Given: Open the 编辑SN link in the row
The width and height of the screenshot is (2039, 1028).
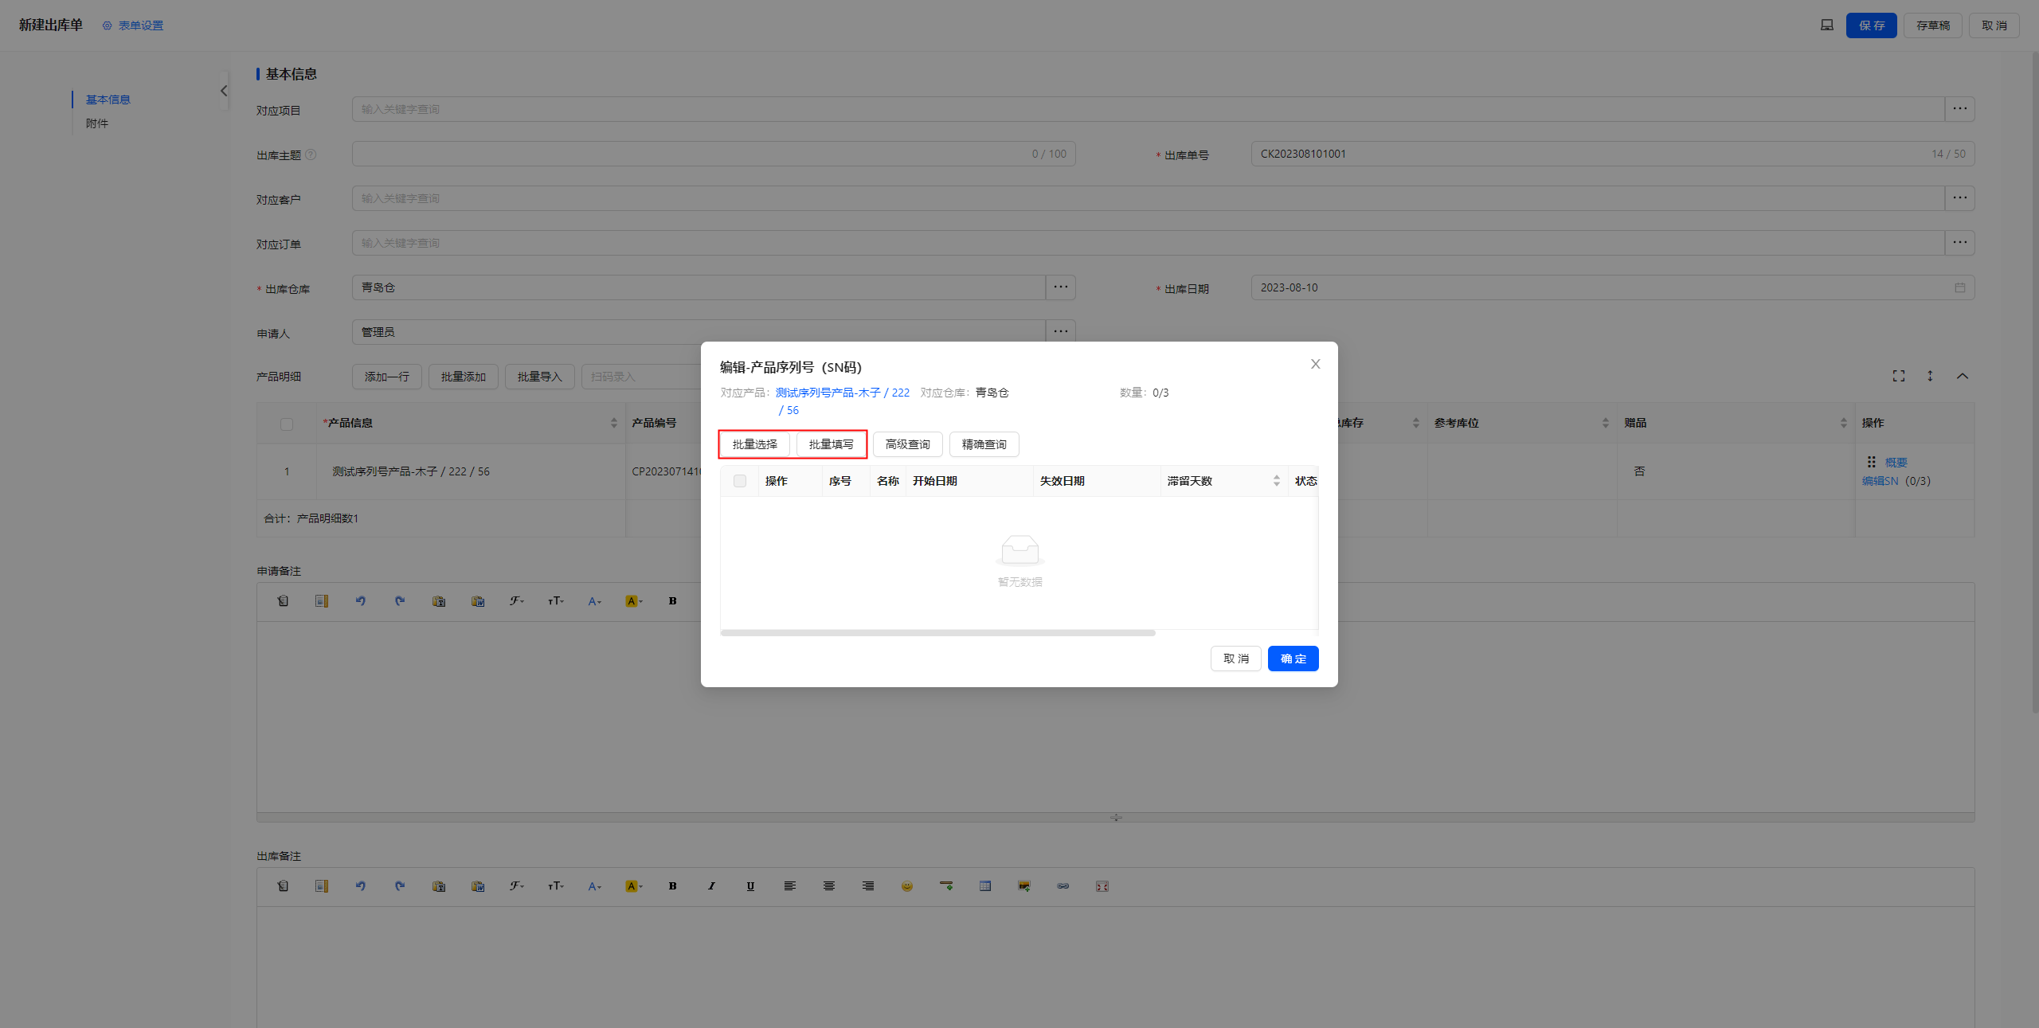Looking at the screenshot, I should [x=1880, y=481].
